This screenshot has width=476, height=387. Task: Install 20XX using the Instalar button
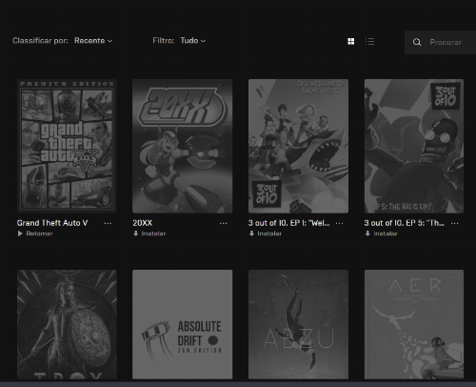click(x=149, y=234)
